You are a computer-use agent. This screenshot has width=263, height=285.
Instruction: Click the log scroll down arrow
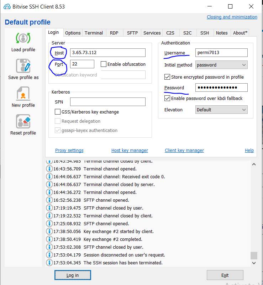254,263
